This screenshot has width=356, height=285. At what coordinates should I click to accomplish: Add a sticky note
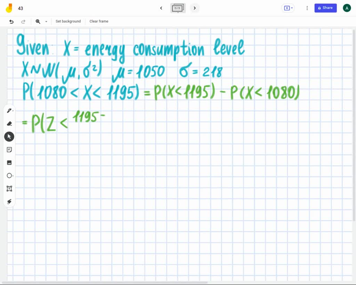(9, 149)
